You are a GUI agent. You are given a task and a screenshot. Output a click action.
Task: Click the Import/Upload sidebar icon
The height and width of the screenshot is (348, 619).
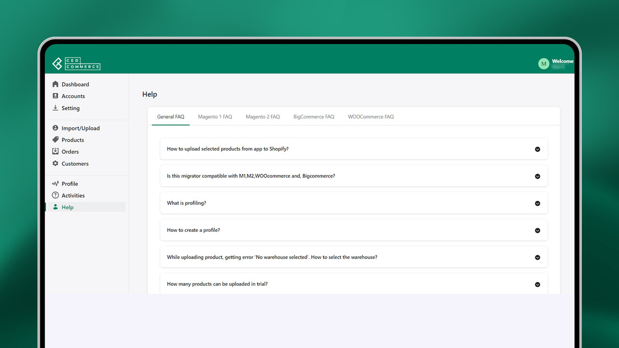pyautogui.click(x=56, y=128)
